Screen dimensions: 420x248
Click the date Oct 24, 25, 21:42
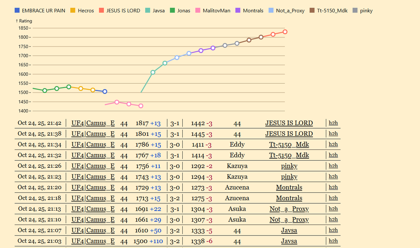(40, 123)
